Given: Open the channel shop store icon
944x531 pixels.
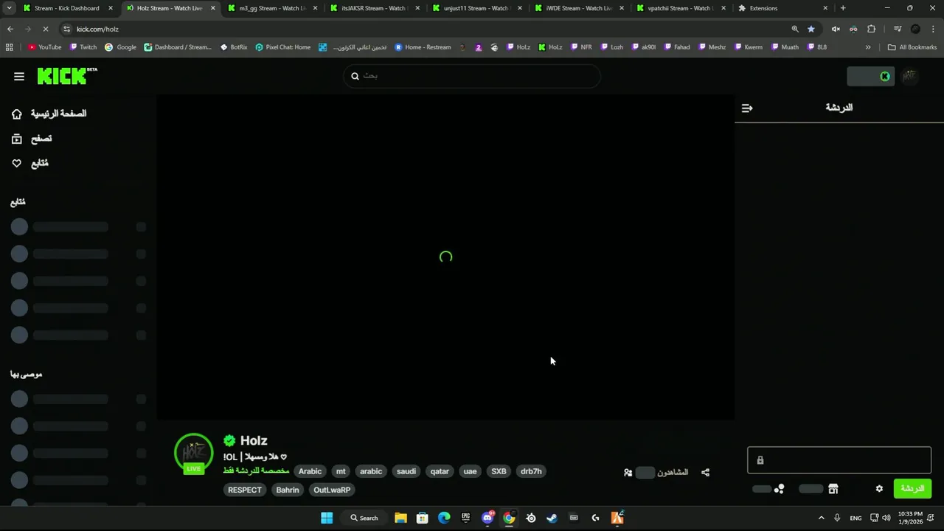Looking at the screenshot, I should (833, 489).
